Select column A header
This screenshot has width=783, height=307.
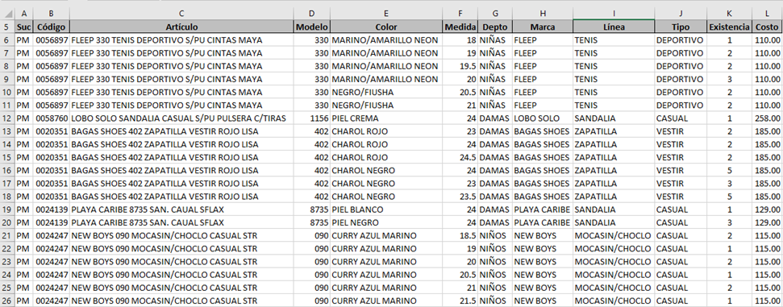click(x=24, y=14)
